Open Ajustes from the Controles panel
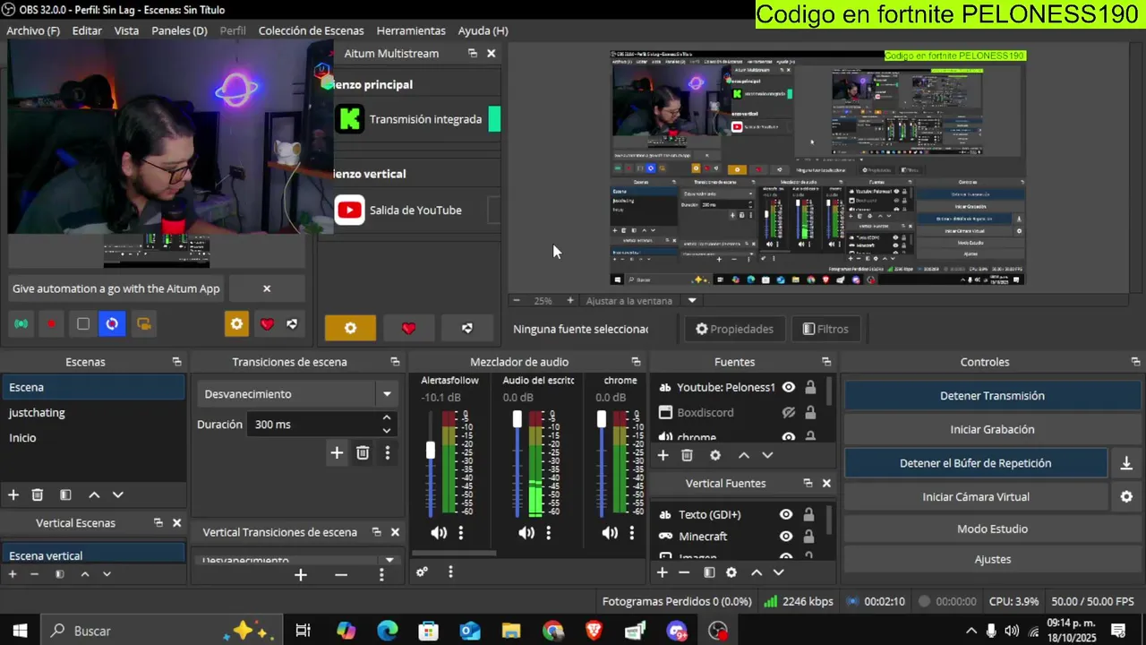This screenshot has width=1146, height=645. click(x=992, y=560)
